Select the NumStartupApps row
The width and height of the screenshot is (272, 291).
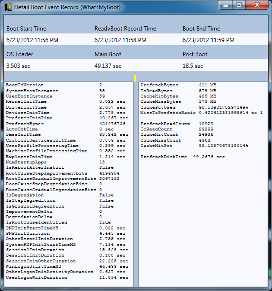(x=55, y=162)
